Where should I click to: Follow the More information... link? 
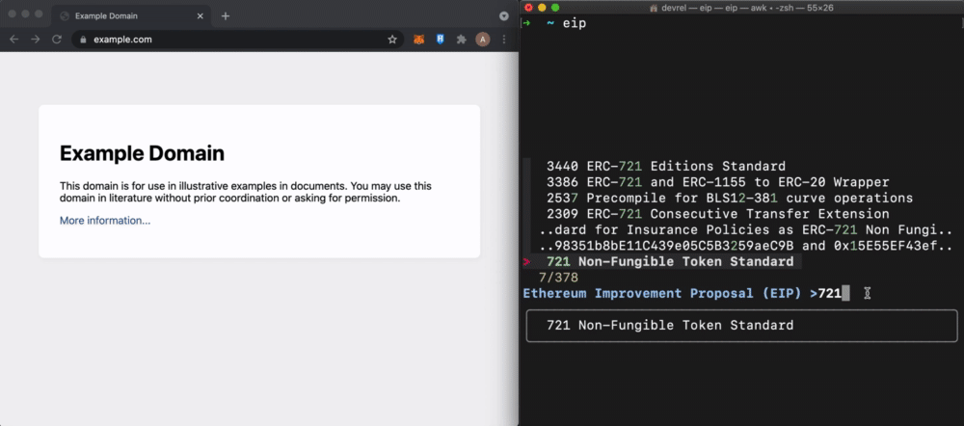pyautogui.click(x=105, y=221)
